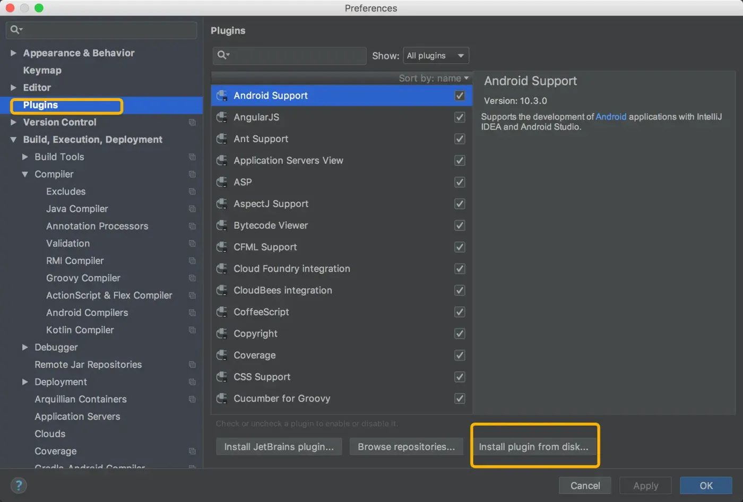This screenshot has width=743, height=502.
Task: Collapse the Compiler tree node
Action: pos(25,174)
